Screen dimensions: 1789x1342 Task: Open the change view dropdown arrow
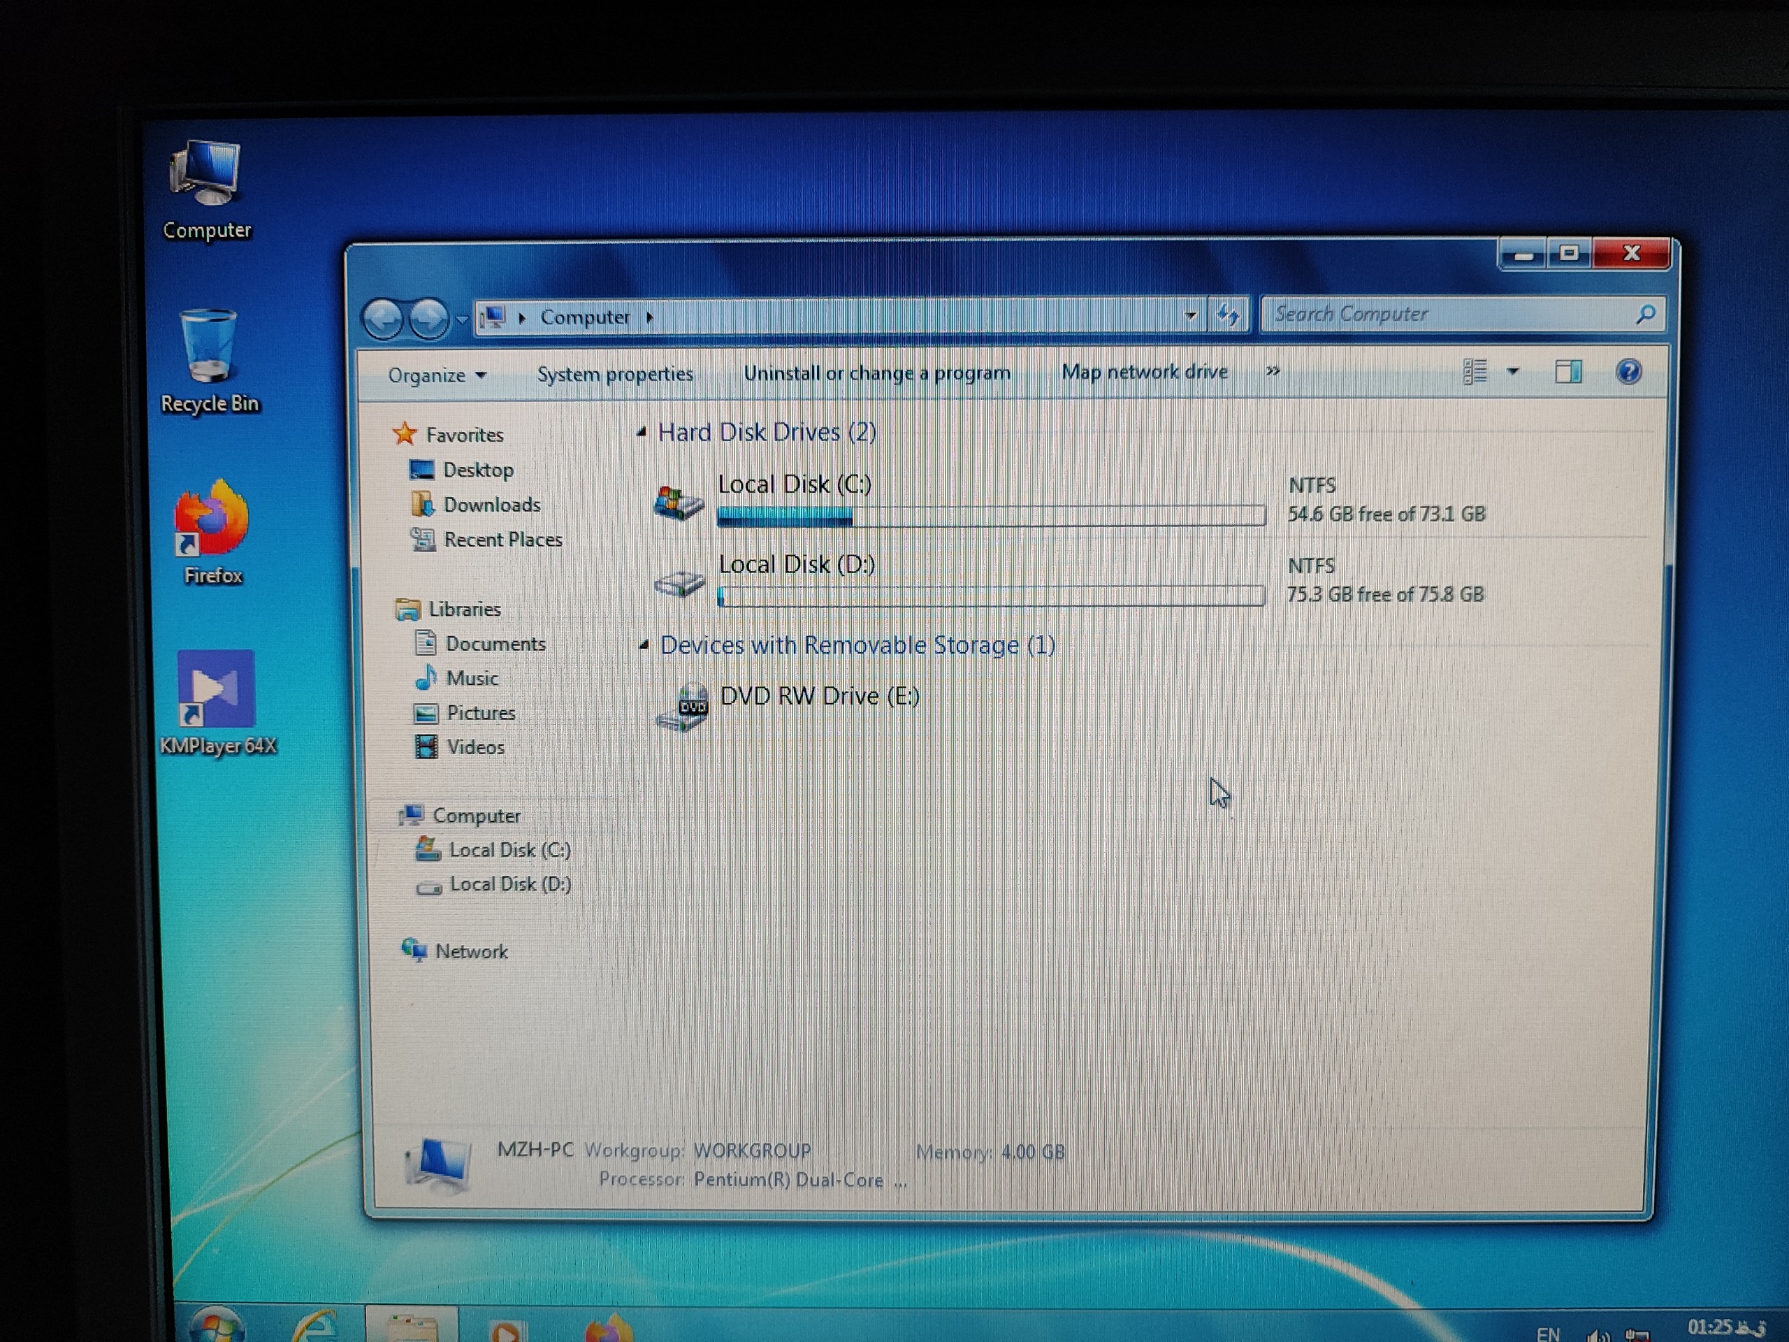click(x=1512, y=372)
